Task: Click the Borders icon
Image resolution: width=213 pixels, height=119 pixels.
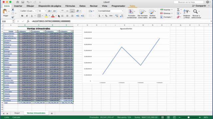Action: tap(39, 16)
